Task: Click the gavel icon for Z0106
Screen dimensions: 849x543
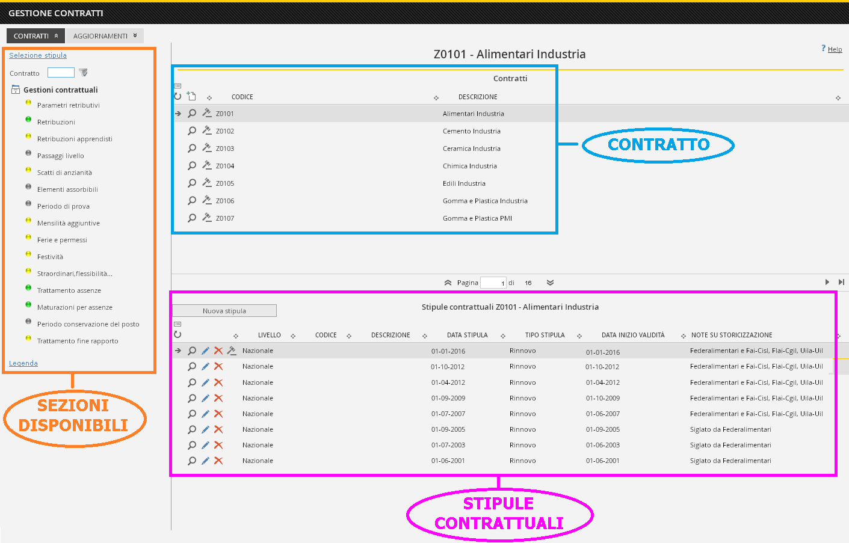Action: click(x=207, y=200)
